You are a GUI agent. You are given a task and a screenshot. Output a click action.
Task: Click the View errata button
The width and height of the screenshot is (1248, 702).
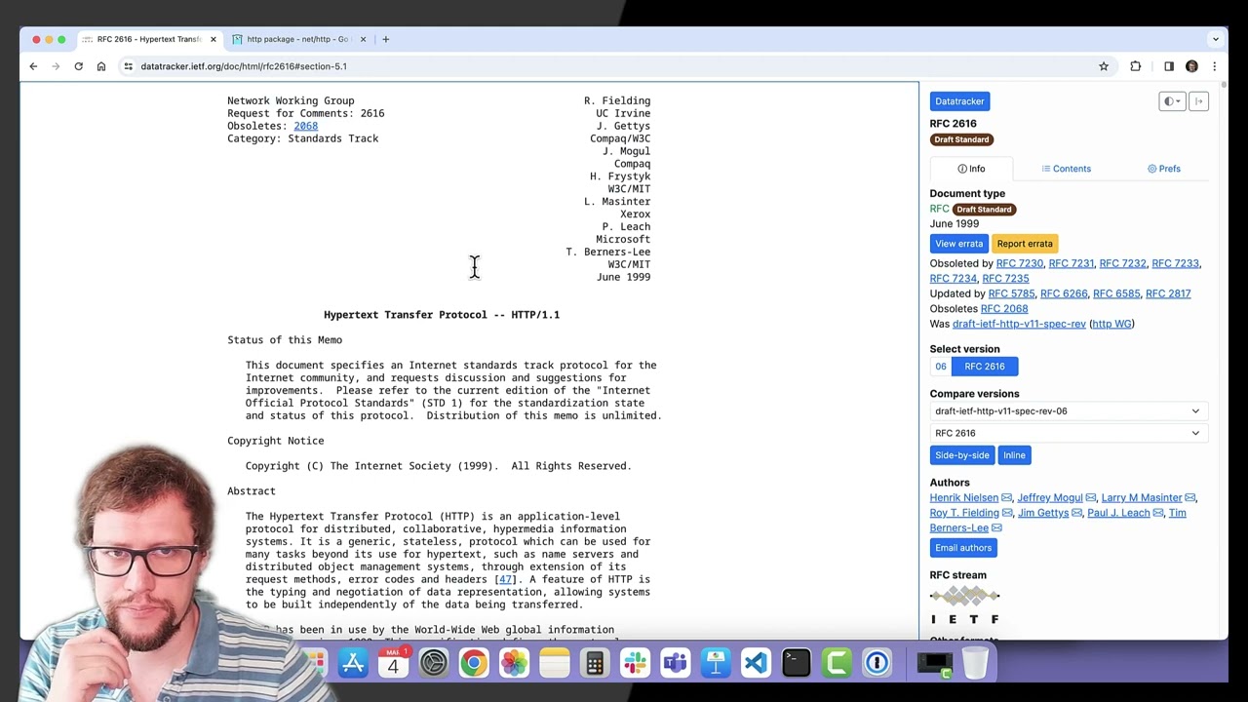pos(959,244)
